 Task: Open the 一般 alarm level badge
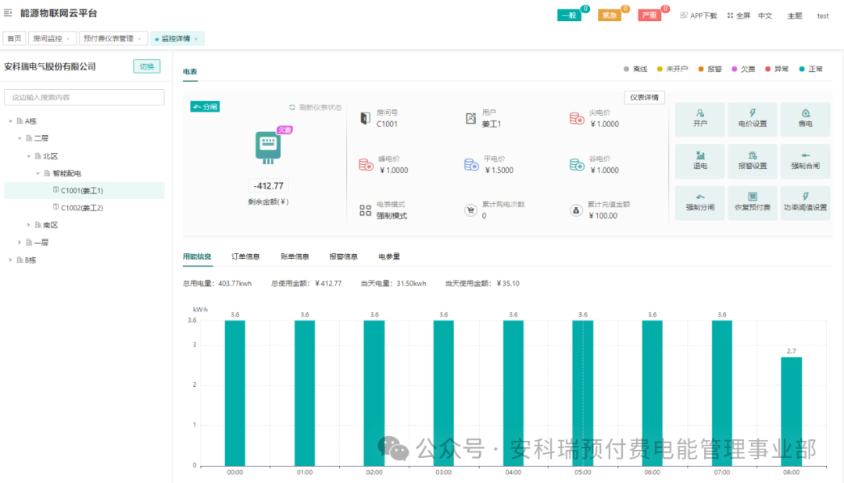(x=569, y=15)
